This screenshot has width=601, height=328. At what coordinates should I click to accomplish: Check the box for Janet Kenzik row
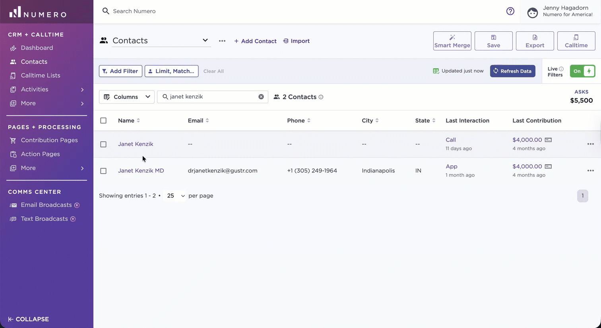point(103,144)
